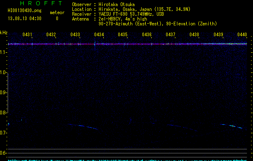Click the 0433 time marker
Screen dimensions: 253x161
[75, 35]
